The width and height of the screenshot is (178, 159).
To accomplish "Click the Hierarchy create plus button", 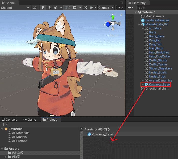I will click(x=129, y=8).
